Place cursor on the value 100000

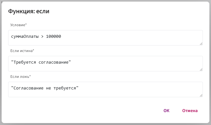tap(54, 36)
